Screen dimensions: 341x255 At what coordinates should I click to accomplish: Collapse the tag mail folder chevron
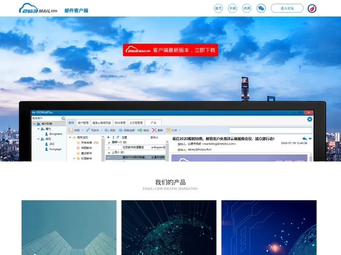pos(74,159)
